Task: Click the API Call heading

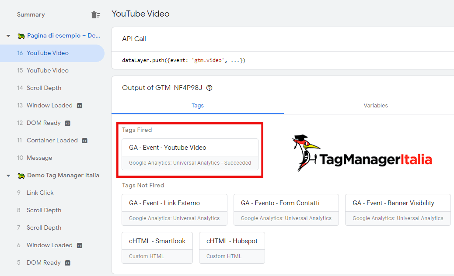Action: point(134,39)
